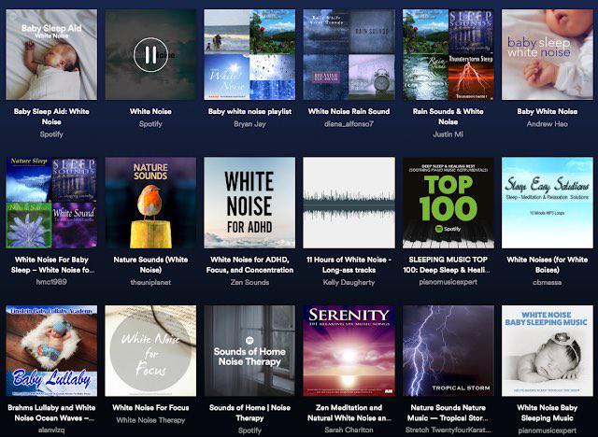Image resolution: width=598 pixels, height=437 pixels.
Task: Click the 'White Noise Rain Sound' title
Action: tap(349, 111)
